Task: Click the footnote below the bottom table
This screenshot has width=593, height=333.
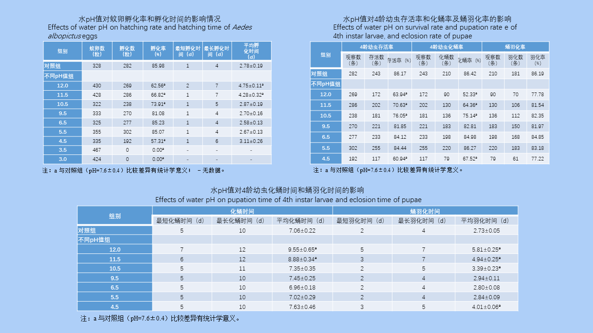Action: pos(160,319)
